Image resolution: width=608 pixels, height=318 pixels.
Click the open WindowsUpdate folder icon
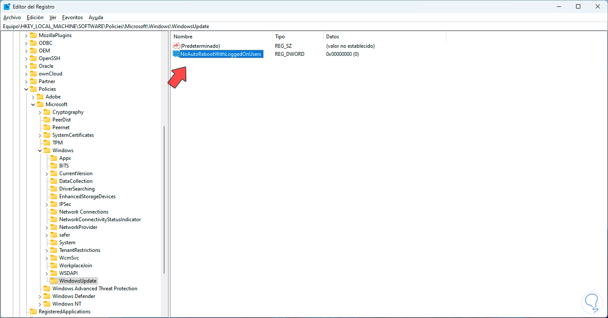pyautogui.click(x=54, y=281)
